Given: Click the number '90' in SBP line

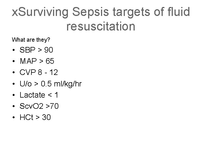Looking at the screenshot, I should pos(49,50).
